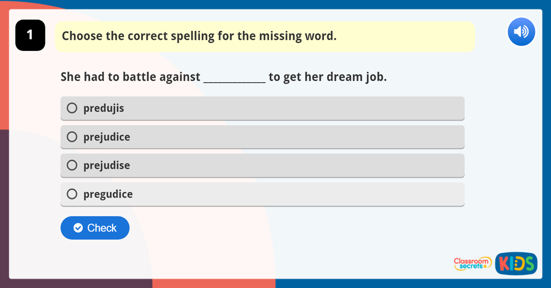The width and height of the screenshot is (551, 288).
Task: Choose the 'prejudice' radio button
Action: [72, 137]
